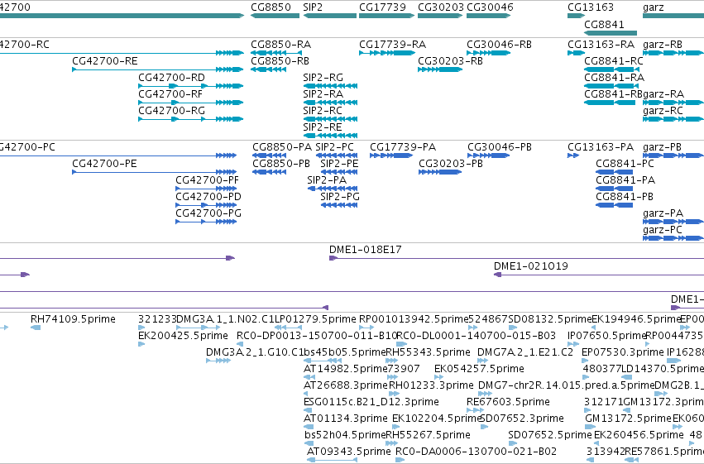Select transcript CG42700-RE
This screenshot has height=464, width=704.
(x=157, y=69)
